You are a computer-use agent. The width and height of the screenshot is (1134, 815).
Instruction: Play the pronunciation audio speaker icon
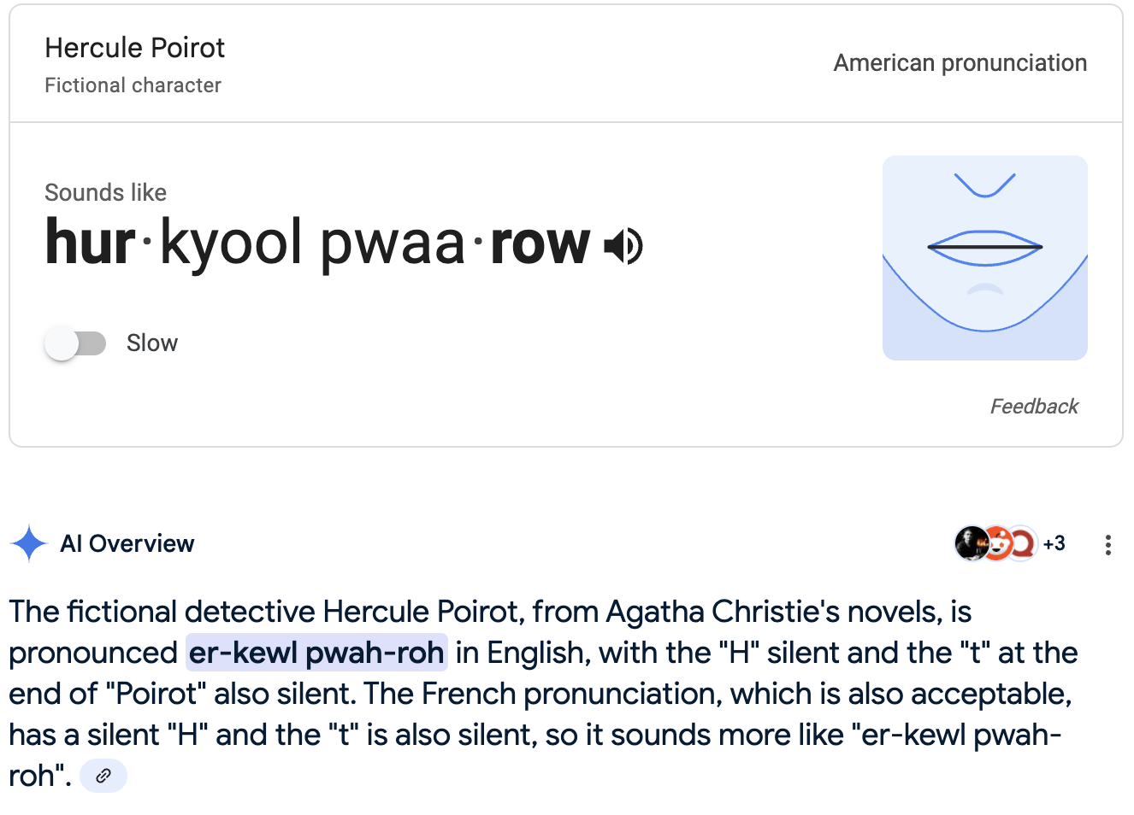[x=623, y=247]
